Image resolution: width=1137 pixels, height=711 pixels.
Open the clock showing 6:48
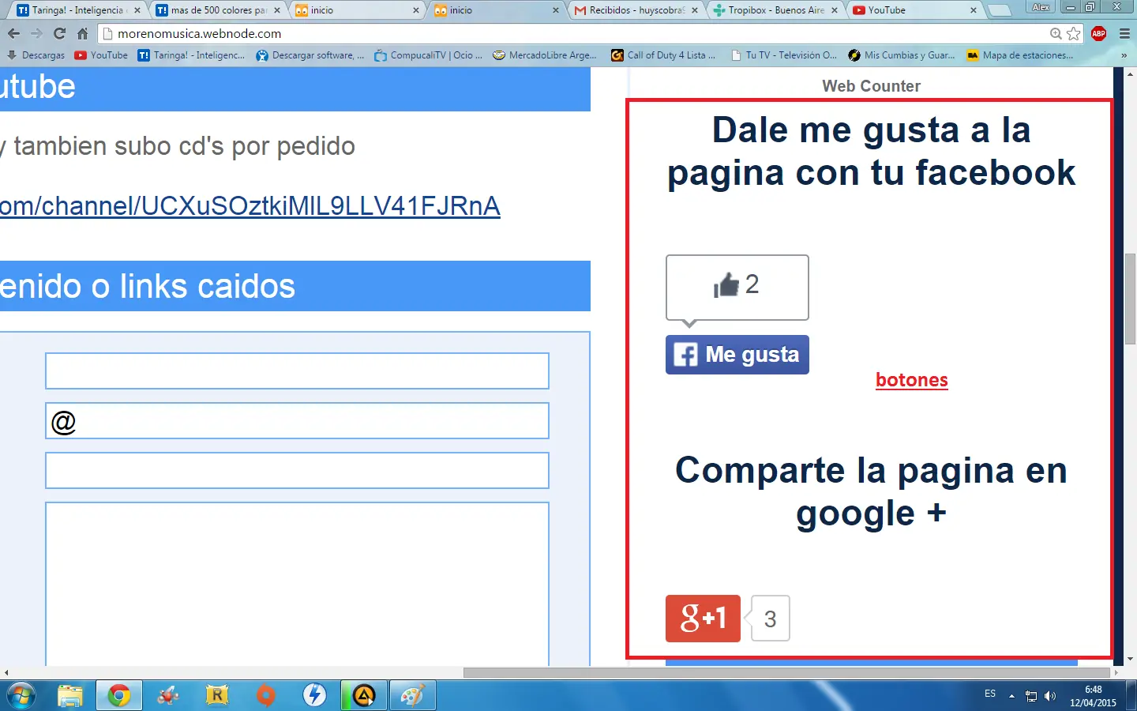click(x=1094, y=696)
